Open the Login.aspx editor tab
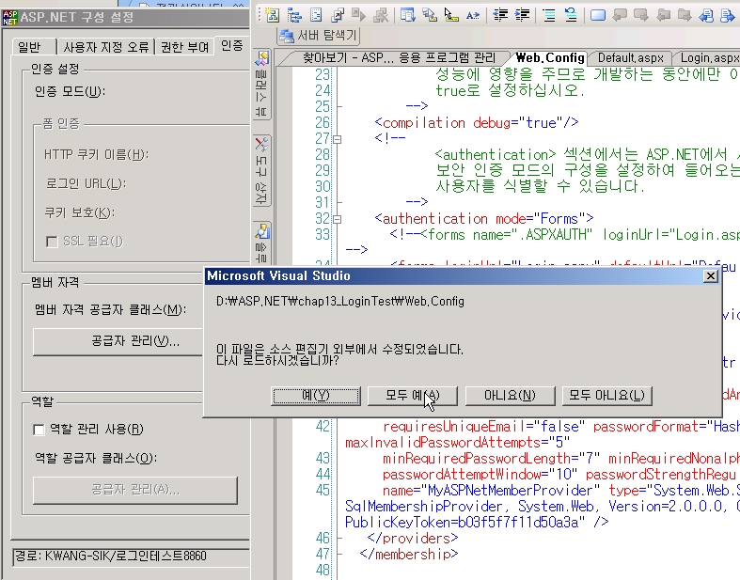 [709, 58]
